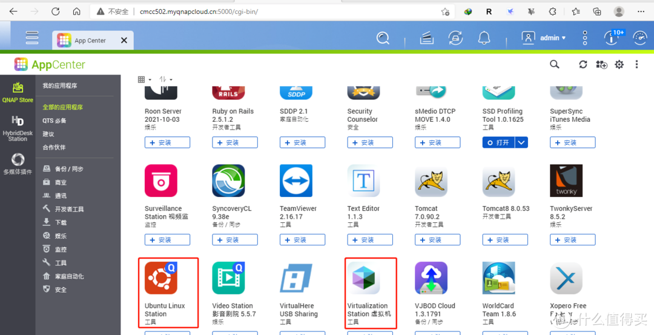Click the TeamViewer app icon
654x335 pixels.
[x=296, y=181]
